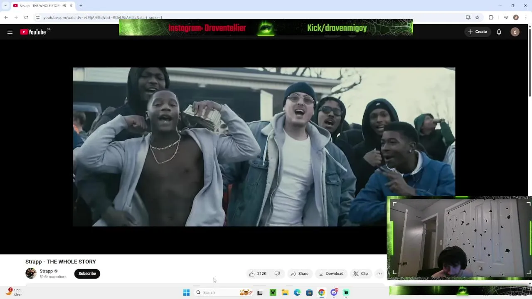The width and height of the screenshot is (532, 299).
Task: Open Chrome three-dot menu
Action: (526, 17)
